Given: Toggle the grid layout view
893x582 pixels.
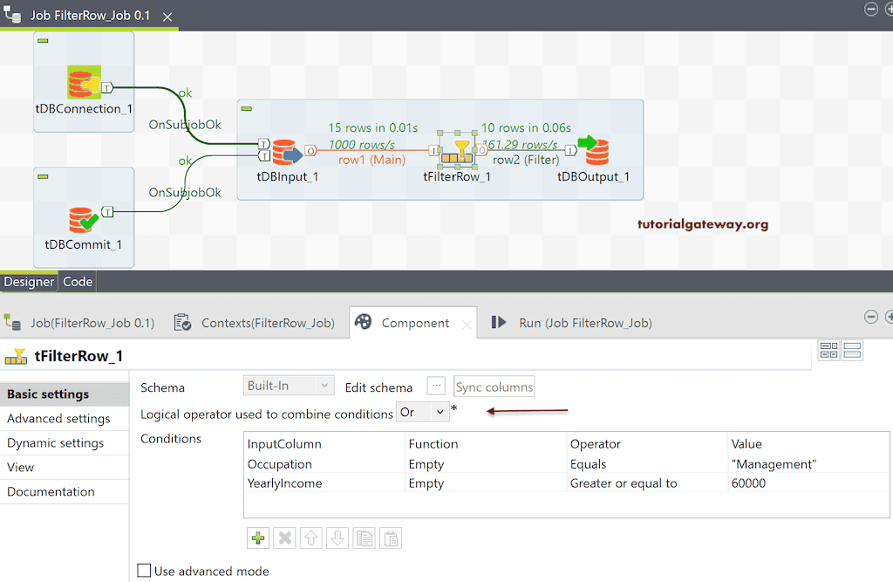Looking at the screenshot, I should click(x=828, y=349).
